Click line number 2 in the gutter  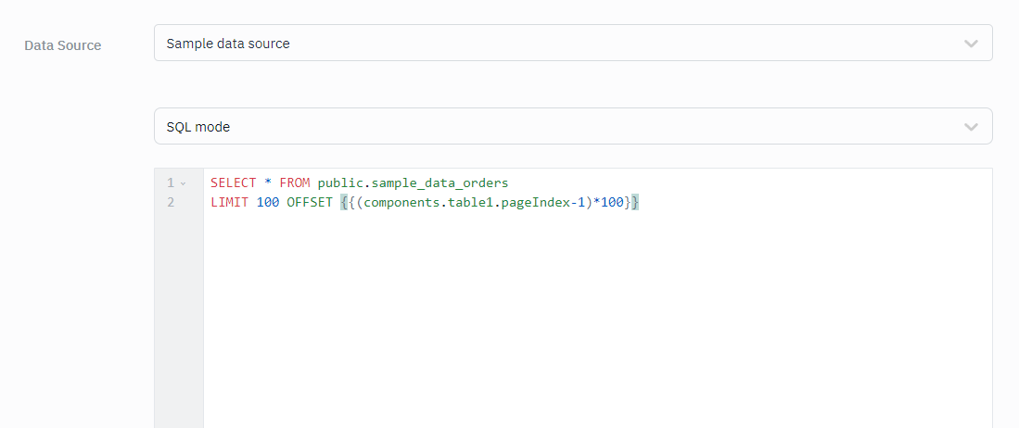(x=171, y=202)
